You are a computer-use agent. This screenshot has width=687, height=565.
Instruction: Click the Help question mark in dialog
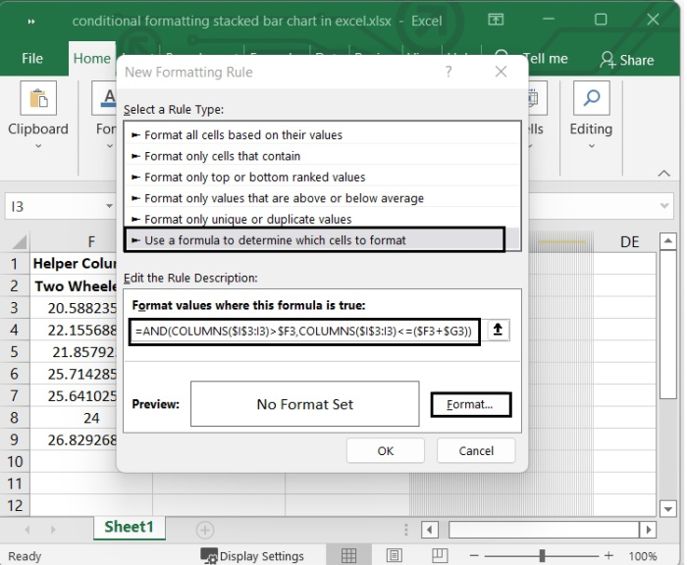449,72
